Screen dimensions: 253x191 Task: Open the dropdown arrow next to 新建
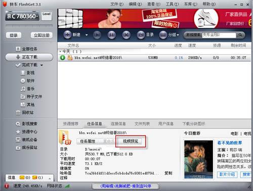(x=87, y=35)
